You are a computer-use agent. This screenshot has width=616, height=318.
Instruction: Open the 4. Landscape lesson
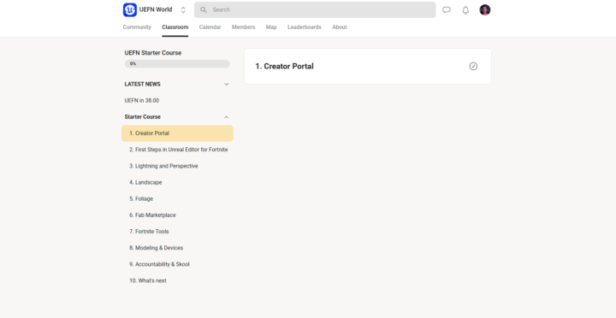tap(145, 183)
